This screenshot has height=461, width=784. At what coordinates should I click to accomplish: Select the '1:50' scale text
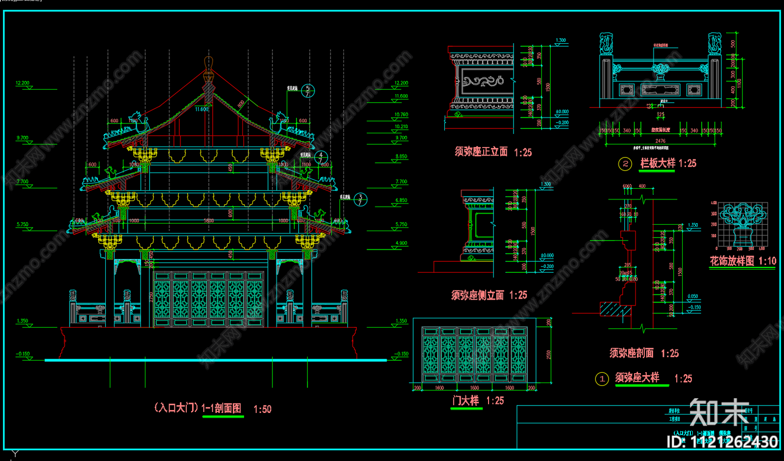tap(262, 409)
